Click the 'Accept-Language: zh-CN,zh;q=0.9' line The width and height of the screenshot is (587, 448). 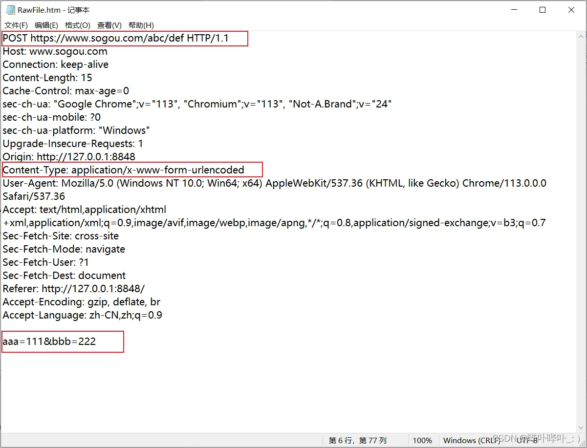coord(83,315)
